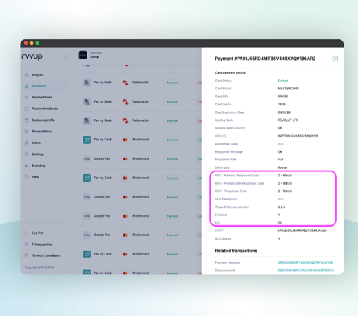Click the Terms & Conditions document icon
This screenshot has width=358, height=316.
pyautogui.click(x=27, y=255)
